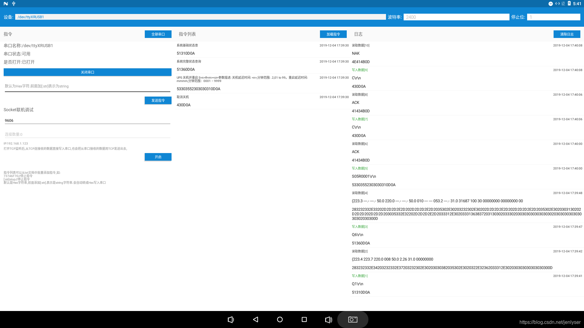Tap the do-not-disturb status icon
Image resolution: width=584 pixels, height=328 pixels.
tap(551, 4)
